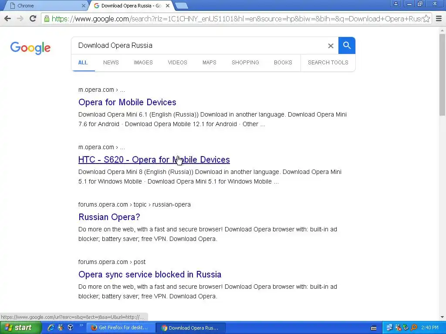Select the ALL search results tab
Image resolution: width=446 pixels, height=334 pixels.
coord(83,63)
